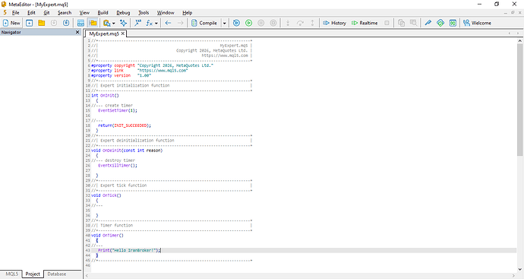This screenshot has height=279, width=524.
Task: Open a file with the yellow folder icon
Action: click(x=42, y=23)
